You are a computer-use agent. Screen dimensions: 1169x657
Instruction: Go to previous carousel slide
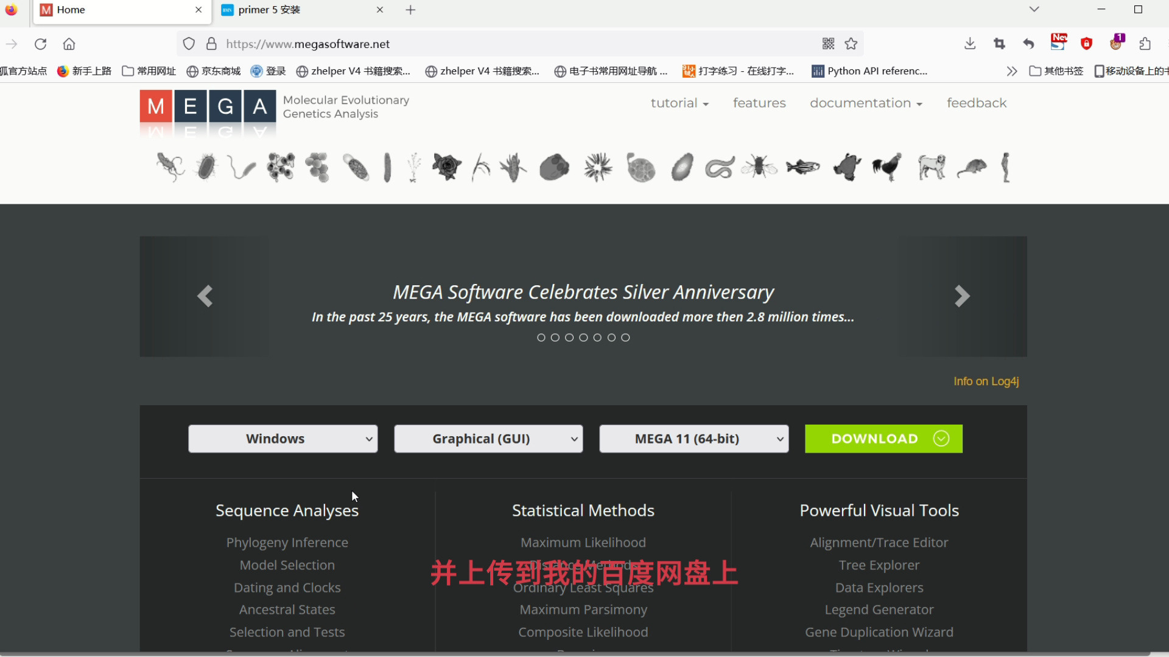coord(205,296)
